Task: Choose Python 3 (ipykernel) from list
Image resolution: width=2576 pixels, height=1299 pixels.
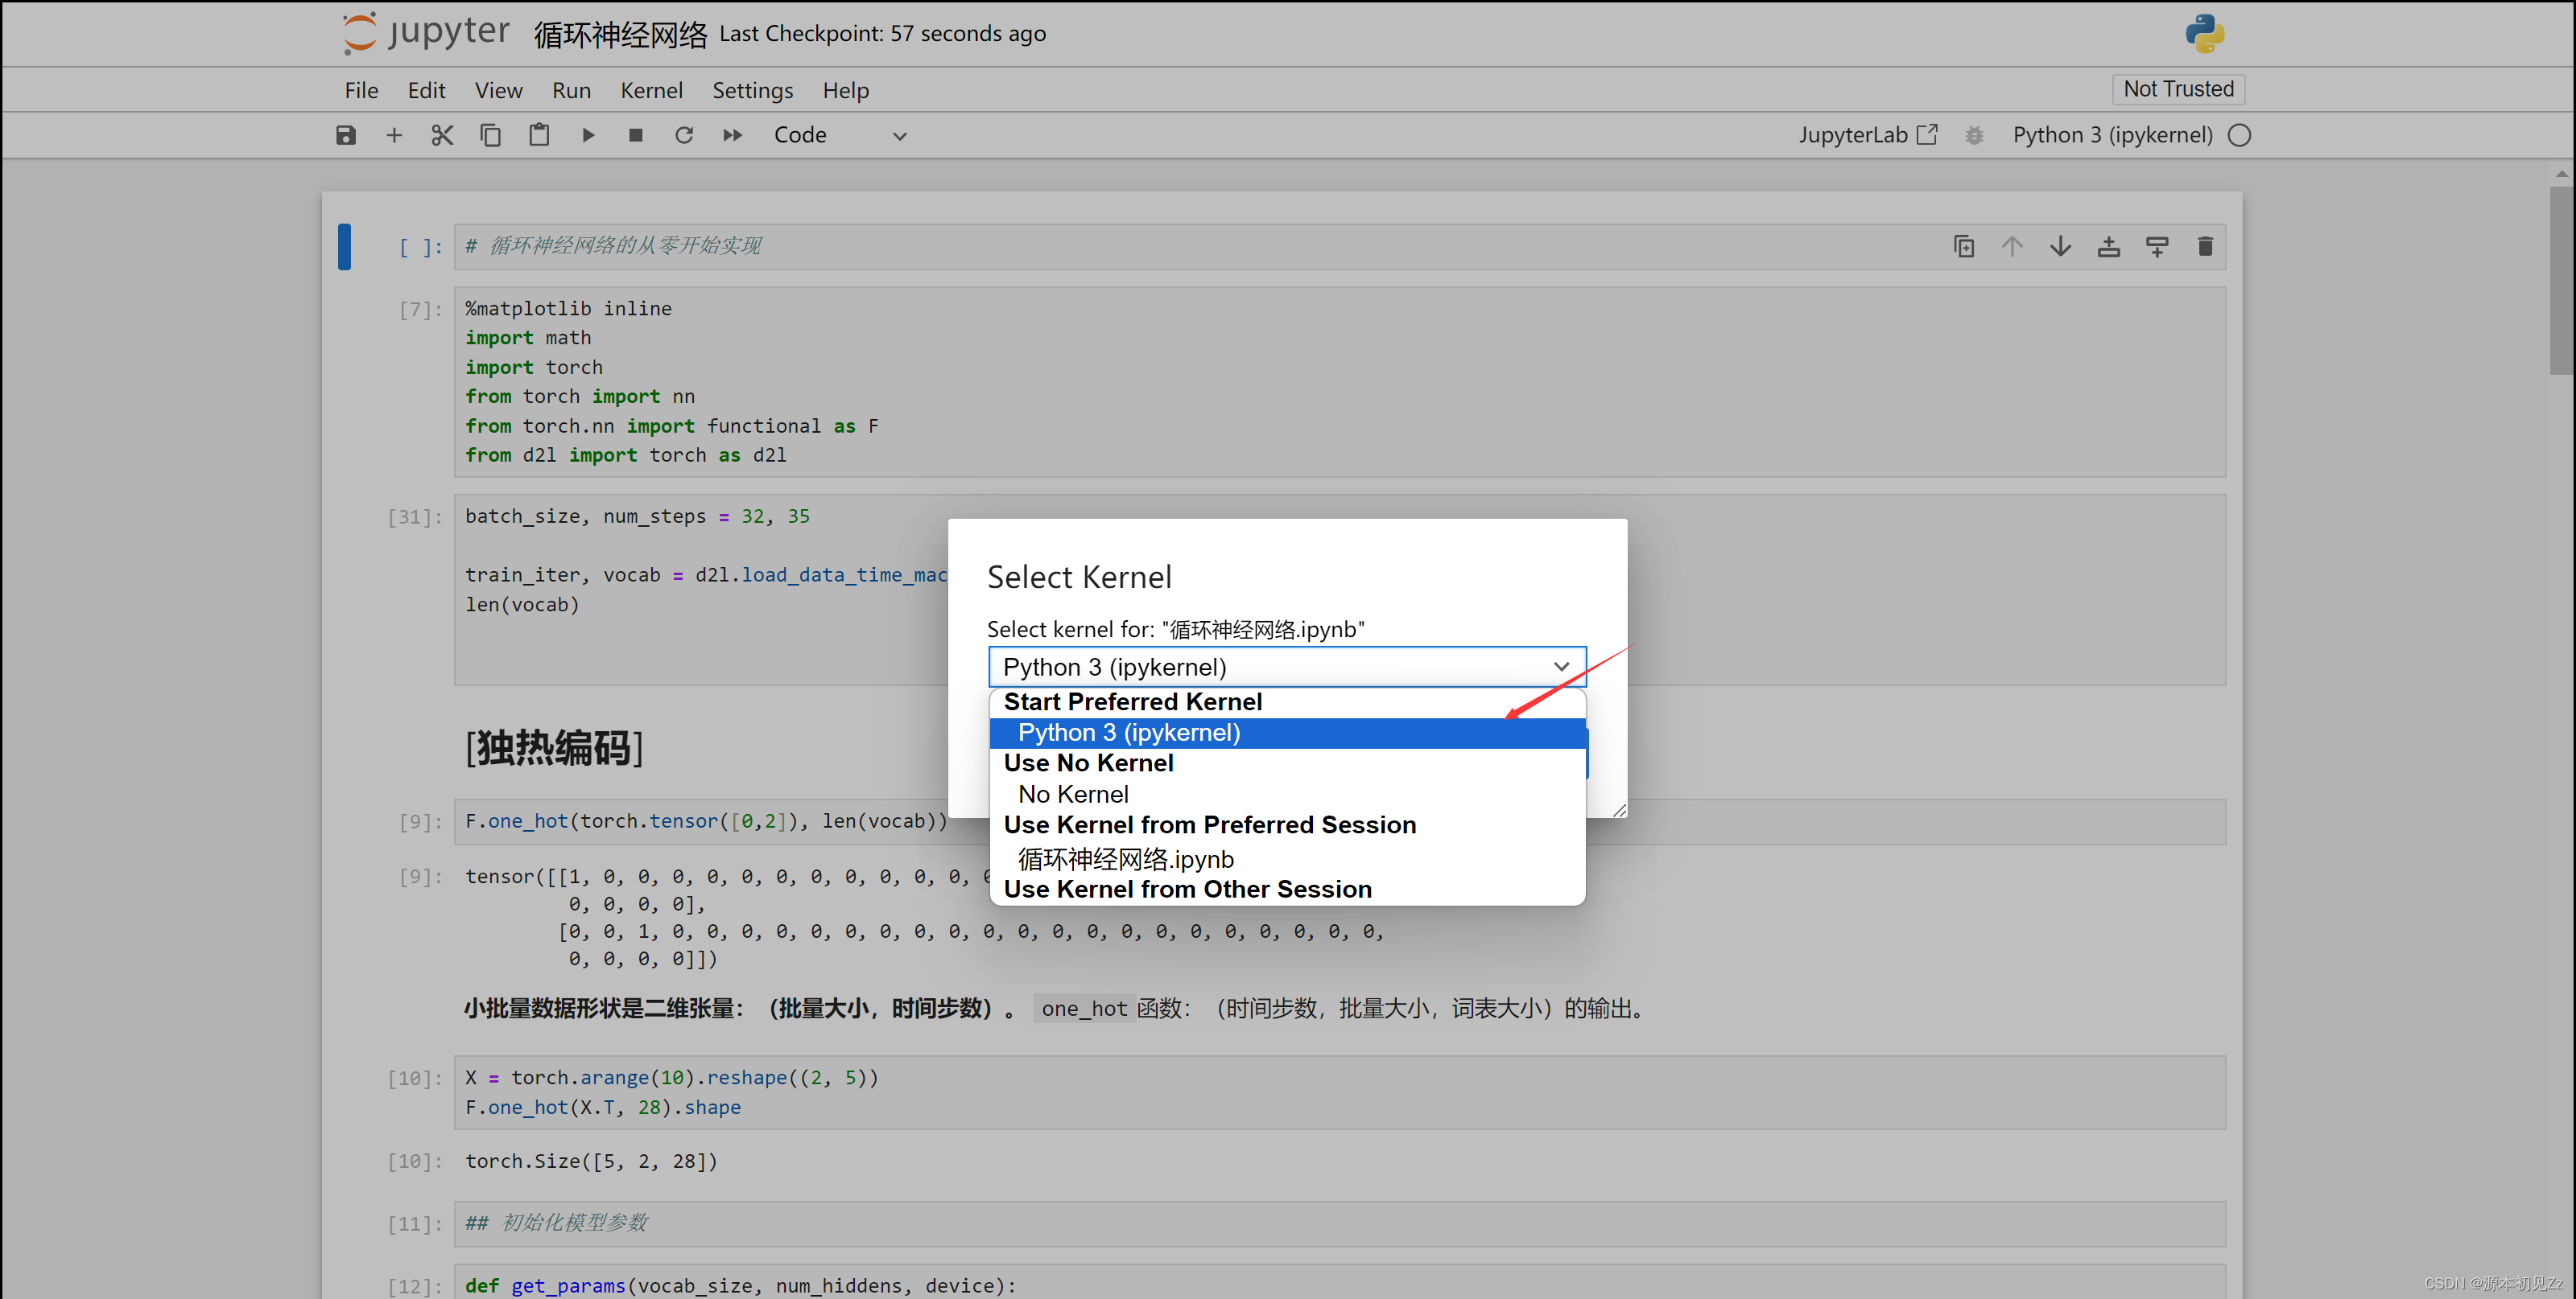Action: click(x=1129, y=733)
